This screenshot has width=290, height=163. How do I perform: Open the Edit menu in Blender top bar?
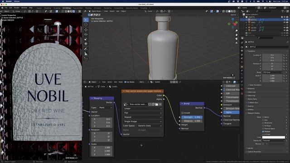tap(10, 8)
